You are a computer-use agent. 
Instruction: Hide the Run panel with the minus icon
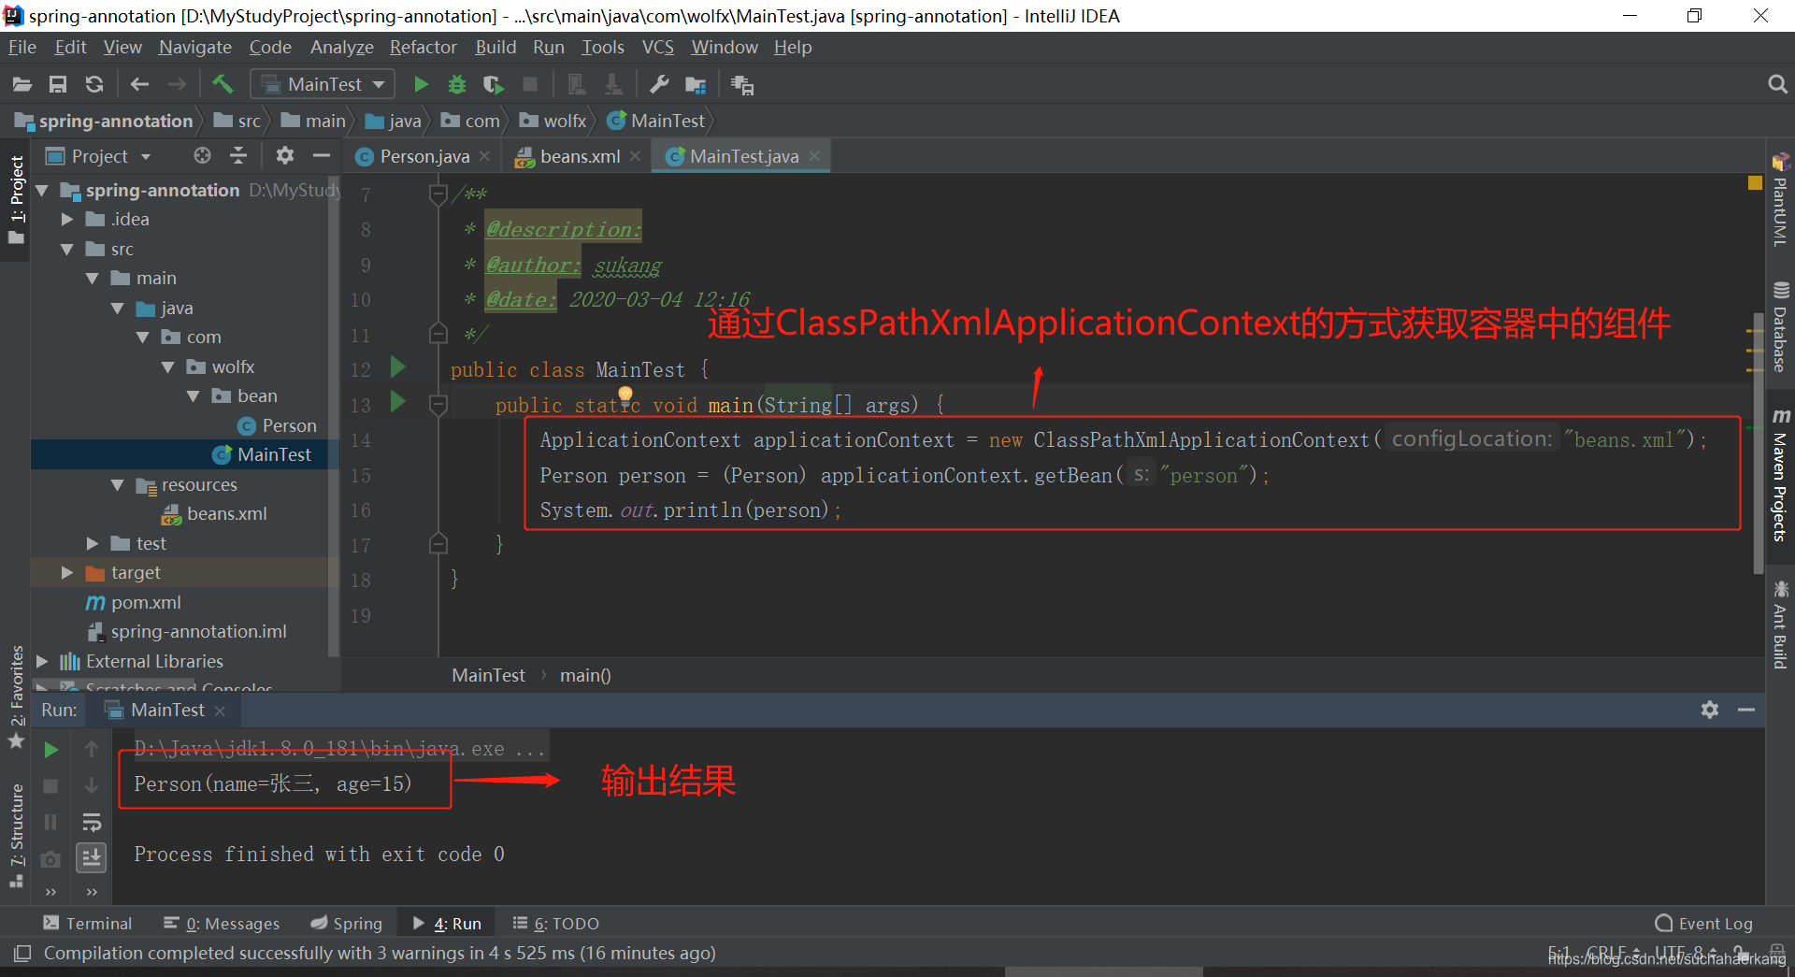pyautogui.click(x=1745, y=710)
